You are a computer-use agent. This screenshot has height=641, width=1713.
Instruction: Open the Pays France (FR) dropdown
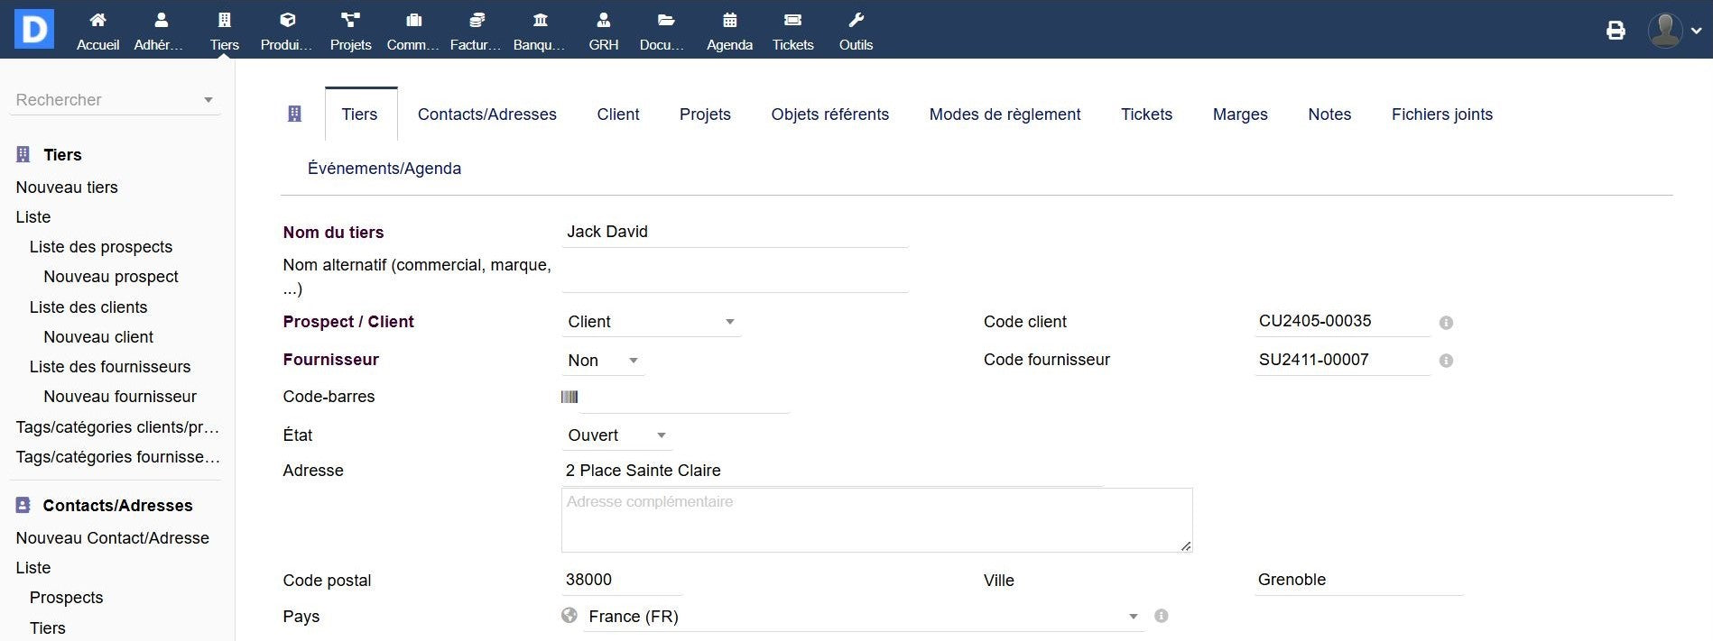[862, 617]
